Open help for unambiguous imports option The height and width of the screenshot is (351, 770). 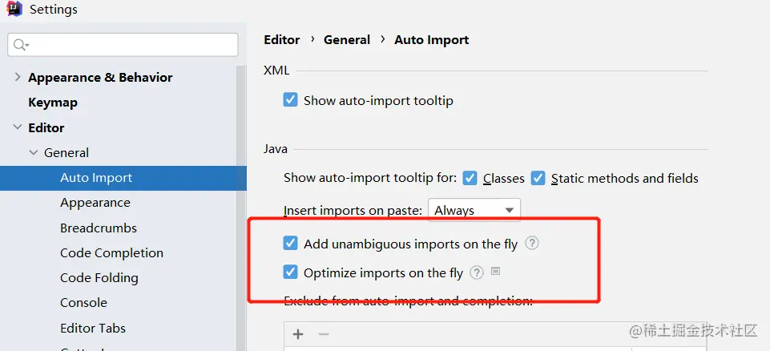531,243
